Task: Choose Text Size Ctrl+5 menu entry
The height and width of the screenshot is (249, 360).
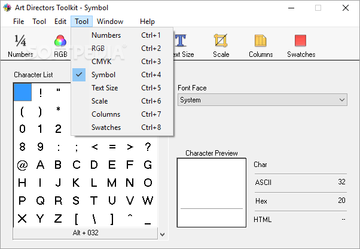Action: [122, 88]
